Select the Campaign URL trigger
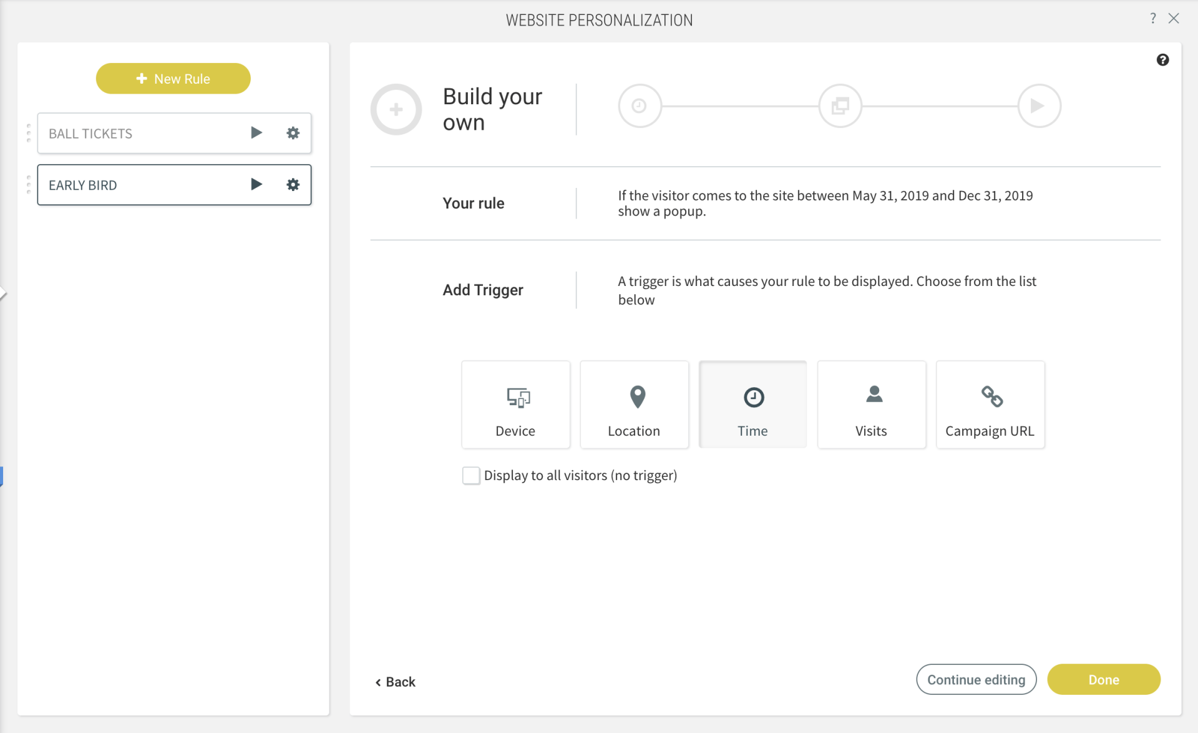Screen dimensions: 1198x733 [990, 405]
